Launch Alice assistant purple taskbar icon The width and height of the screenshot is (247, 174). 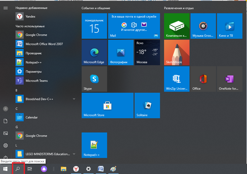pos(44,169)
